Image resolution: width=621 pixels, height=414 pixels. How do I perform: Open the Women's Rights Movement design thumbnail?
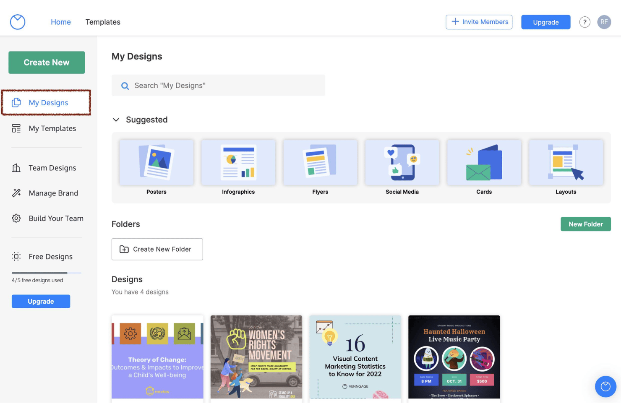(256, 357)
